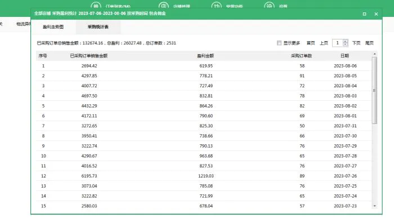Image resolution: width=394 pixels, height=222 pixels.
Task: Sort by 盈利金额 column header
Action: 205,56
